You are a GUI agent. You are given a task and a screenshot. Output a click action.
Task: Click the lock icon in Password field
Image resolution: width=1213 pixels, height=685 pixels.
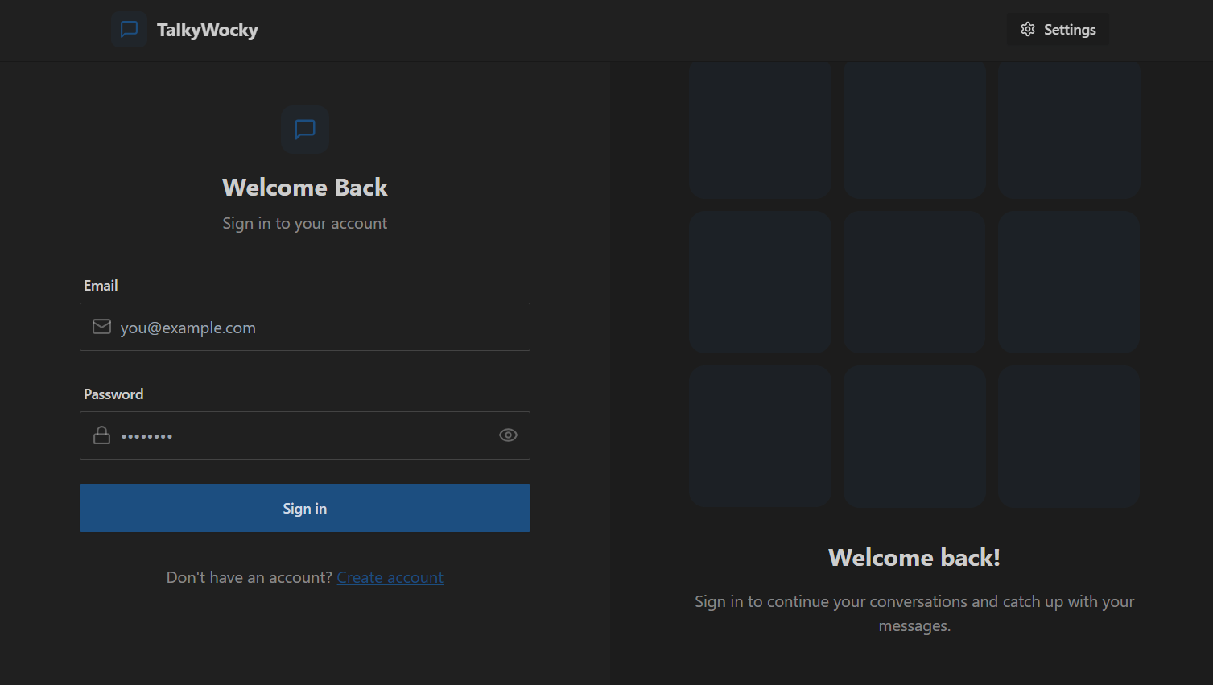101,435
